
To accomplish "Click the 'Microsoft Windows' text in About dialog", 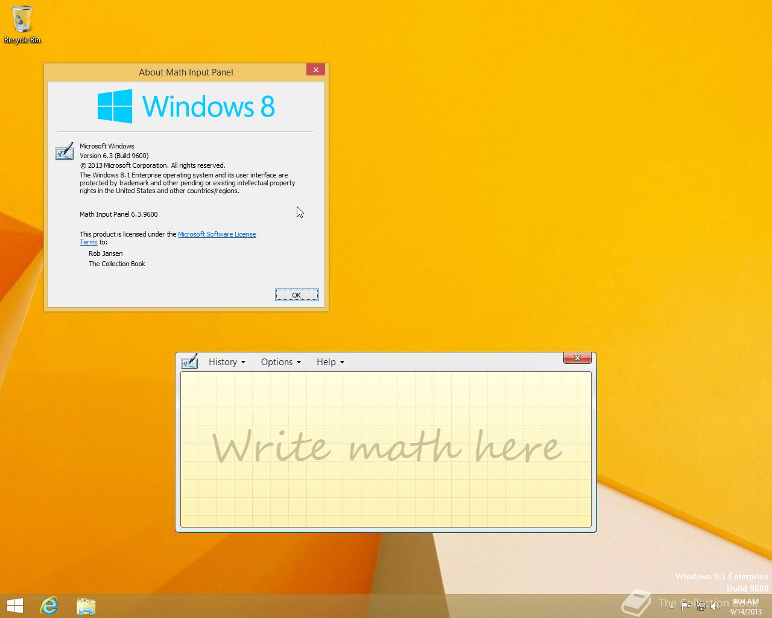I will (107, 146).
